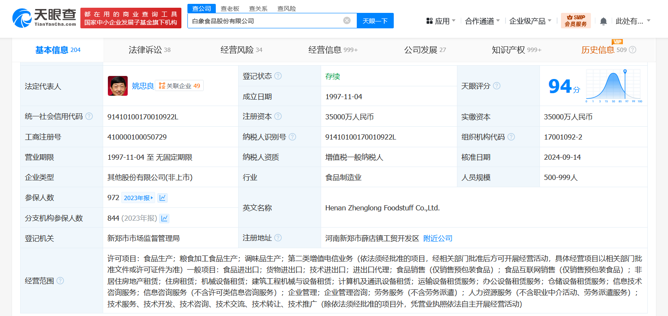Open the 企业级产品 dropdown

click(x=530, y=21)
